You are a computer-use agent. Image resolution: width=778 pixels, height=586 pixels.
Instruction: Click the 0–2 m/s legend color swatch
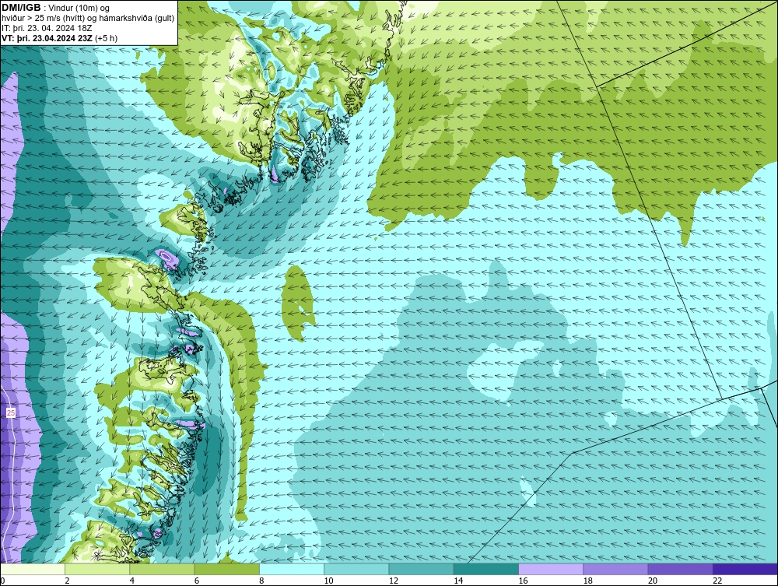click(x=33, y=569)
